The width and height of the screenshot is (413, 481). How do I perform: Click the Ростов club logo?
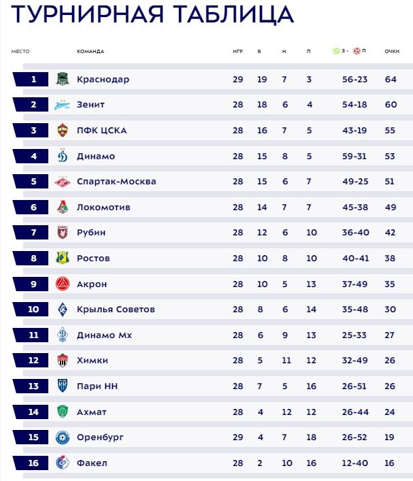tap(62, 259)
